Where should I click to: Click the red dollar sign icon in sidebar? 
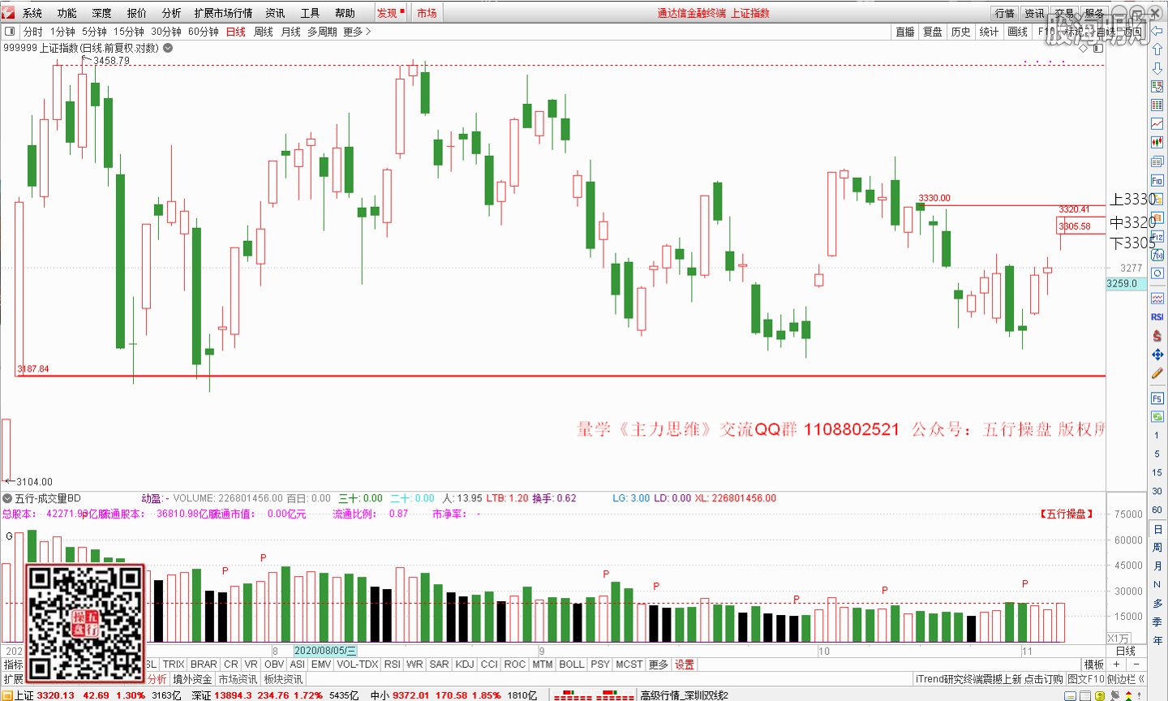[x=1157, y=336]
